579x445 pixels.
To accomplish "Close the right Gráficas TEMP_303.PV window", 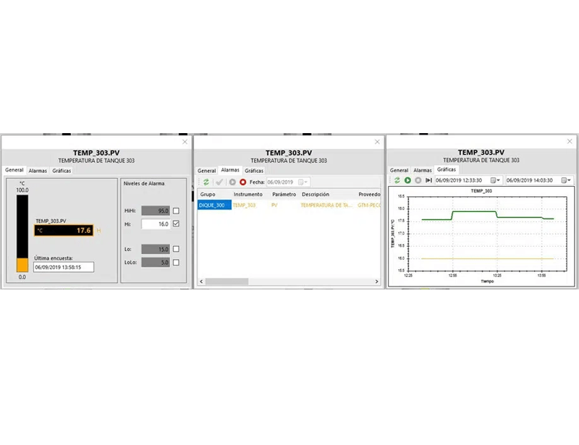I will point(570,141).
